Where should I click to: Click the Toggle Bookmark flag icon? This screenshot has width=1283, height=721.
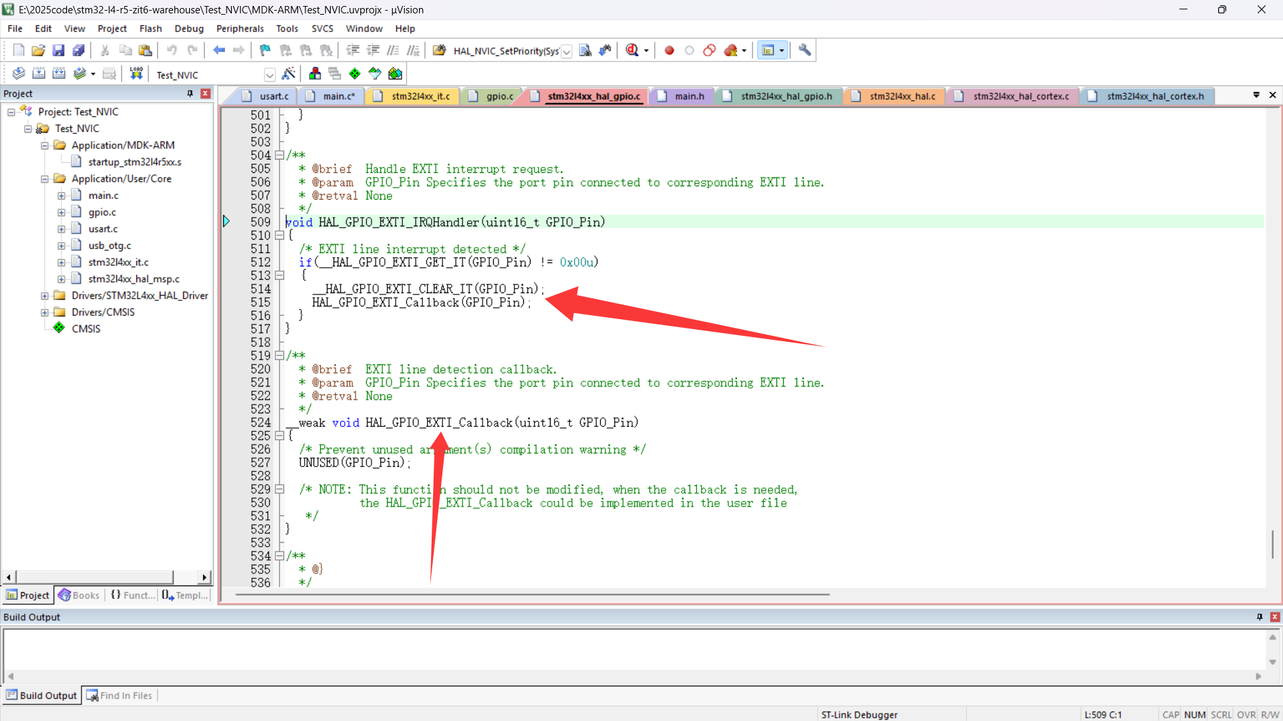(265, 50)
